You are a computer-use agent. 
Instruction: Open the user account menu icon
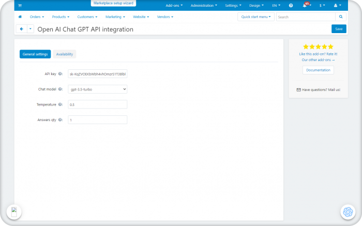click(x=337, y=6)
